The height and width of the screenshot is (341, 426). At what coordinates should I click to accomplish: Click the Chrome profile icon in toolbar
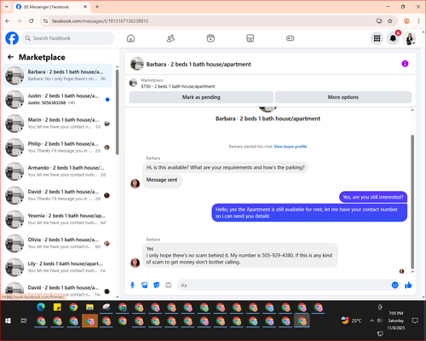(406, 21)
